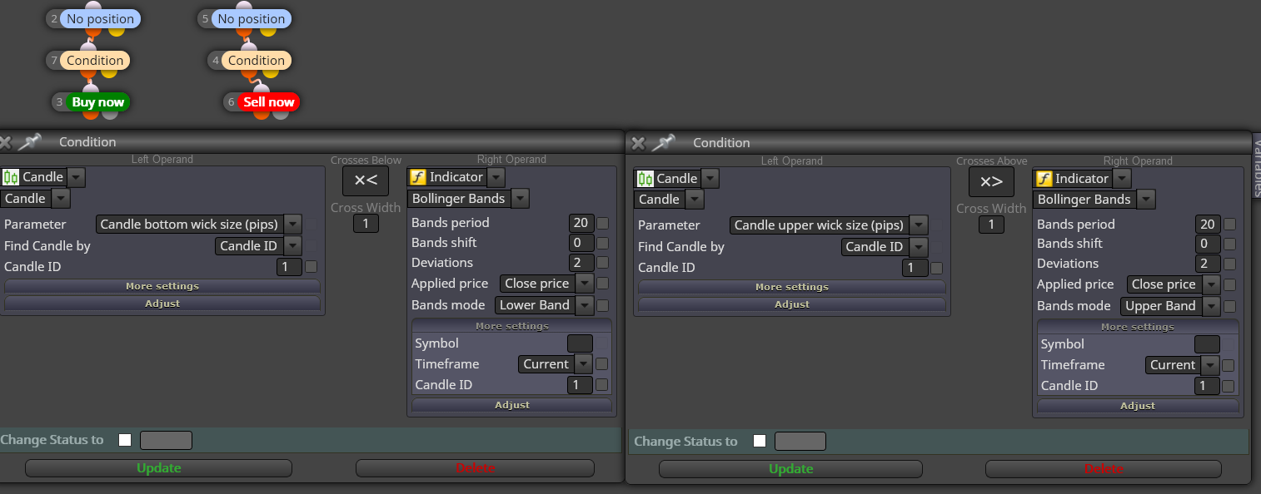Click Deviations field in right panel
Image resolution: width=1261 pixels, height=494 pixels.
pyautogui.click(x=1208, y=264)
